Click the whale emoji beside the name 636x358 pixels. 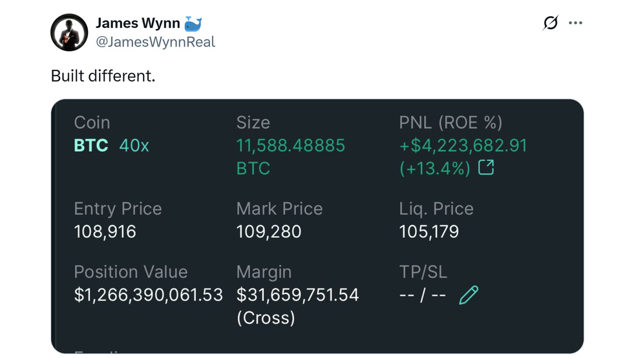tap(193, 24)
